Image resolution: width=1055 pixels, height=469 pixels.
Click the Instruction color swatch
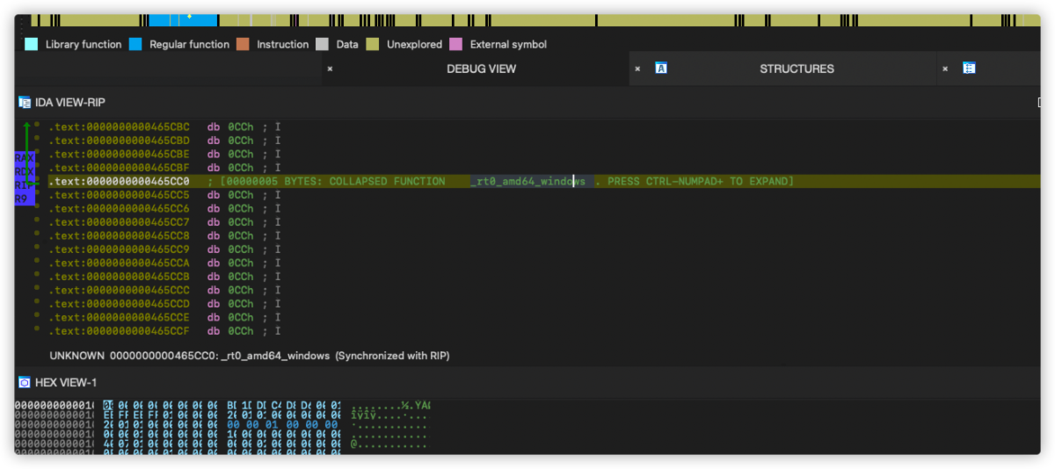(243, 44)
